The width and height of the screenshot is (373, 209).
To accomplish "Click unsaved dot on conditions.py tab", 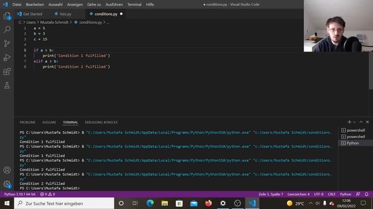I will (121, 14).
